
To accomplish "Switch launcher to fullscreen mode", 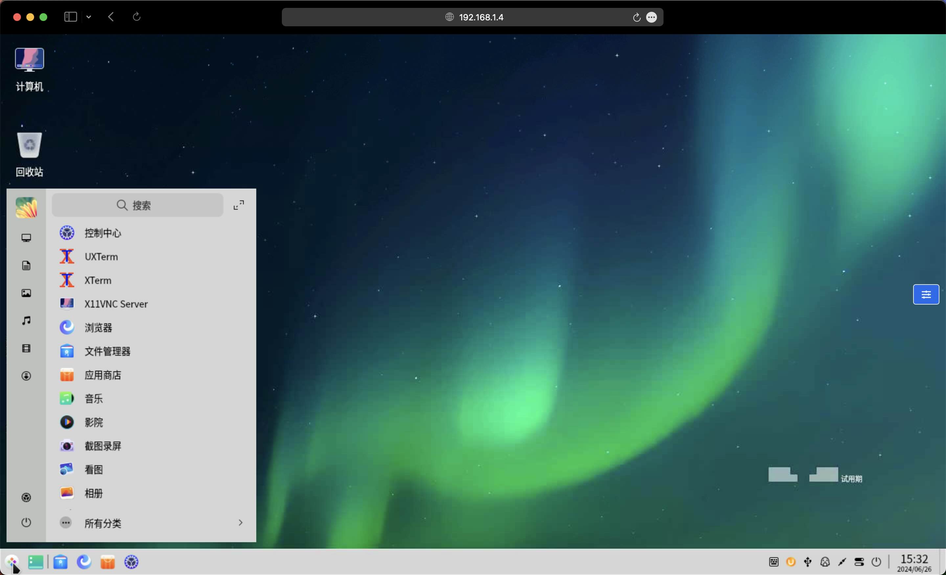I will pyautogui.click(x=239, y=205).
